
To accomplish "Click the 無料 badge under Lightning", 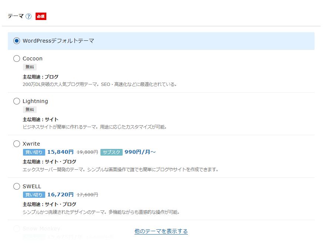I will click(x=30, y=110).
